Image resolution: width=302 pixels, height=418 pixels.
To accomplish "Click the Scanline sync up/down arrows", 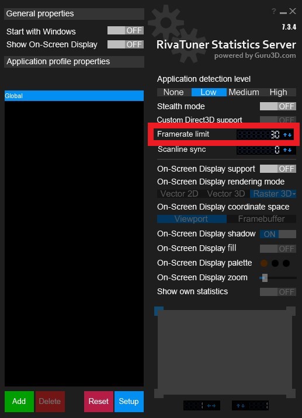I will click(x=287, y=150).
